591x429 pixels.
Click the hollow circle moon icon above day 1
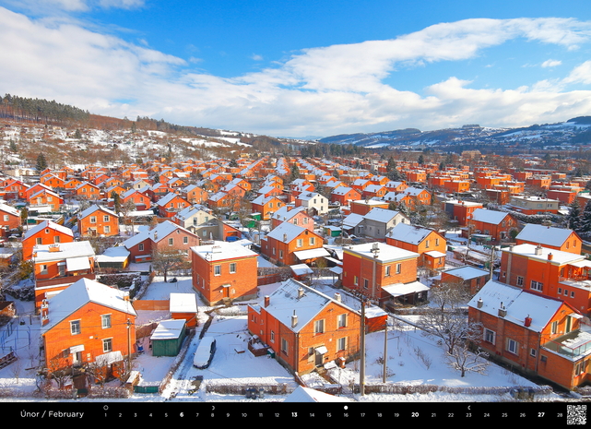coord(105,408)
